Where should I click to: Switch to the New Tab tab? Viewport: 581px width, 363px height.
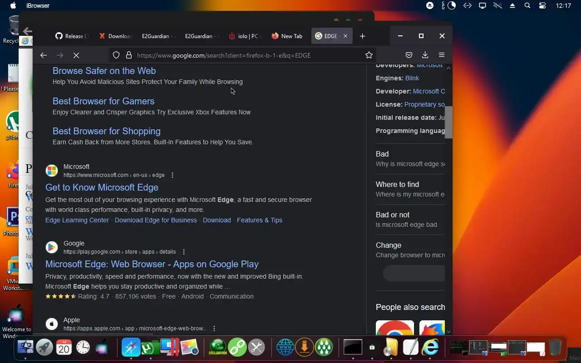coord(288,36)
